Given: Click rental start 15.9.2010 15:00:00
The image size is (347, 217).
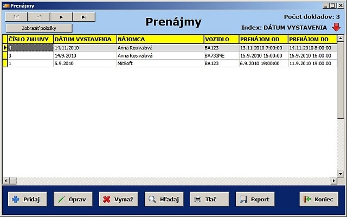Looking at the screenshot, I should click(x=264, y=55).
